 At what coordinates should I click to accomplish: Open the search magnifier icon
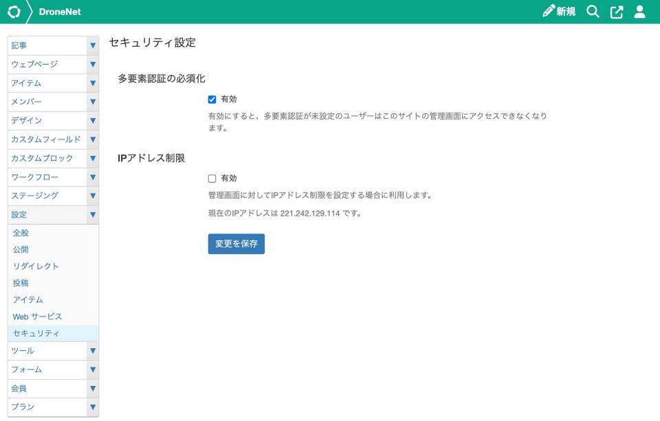pos(593,12)
